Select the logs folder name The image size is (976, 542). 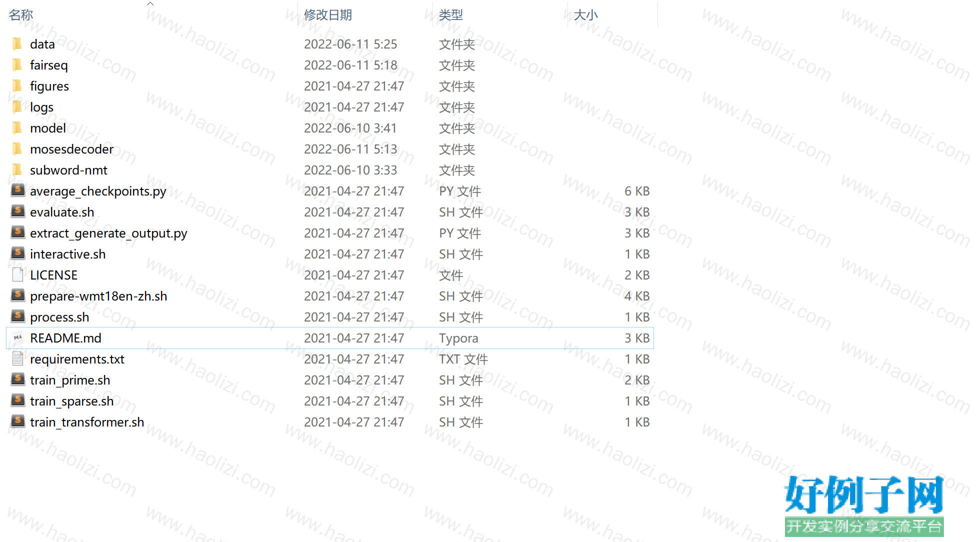[x=41, y=107]
